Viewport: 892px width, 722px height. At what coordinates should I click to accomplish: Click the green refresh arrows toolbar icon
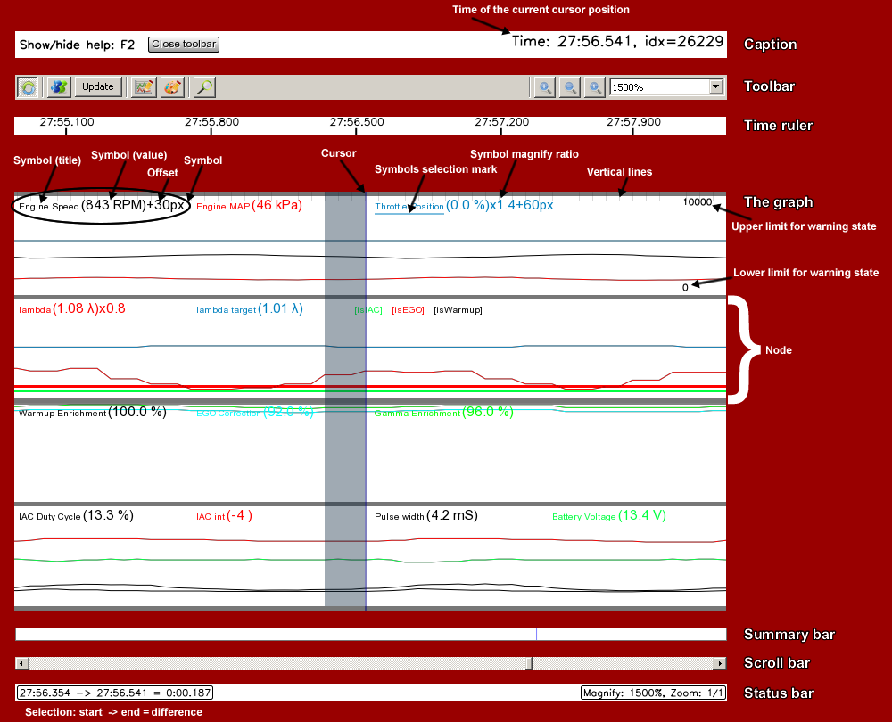(x=29, y=86)
